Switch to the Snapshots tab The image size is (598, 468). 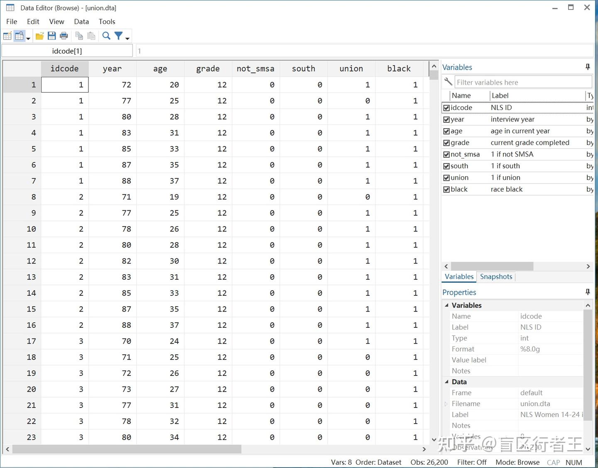(496, 277)
